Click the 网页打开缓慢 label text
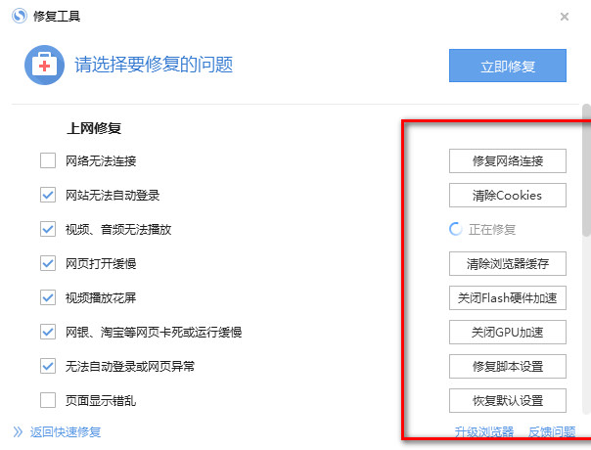Image resolution: width=591 pixels, height=450 pixels. [101, 263]
